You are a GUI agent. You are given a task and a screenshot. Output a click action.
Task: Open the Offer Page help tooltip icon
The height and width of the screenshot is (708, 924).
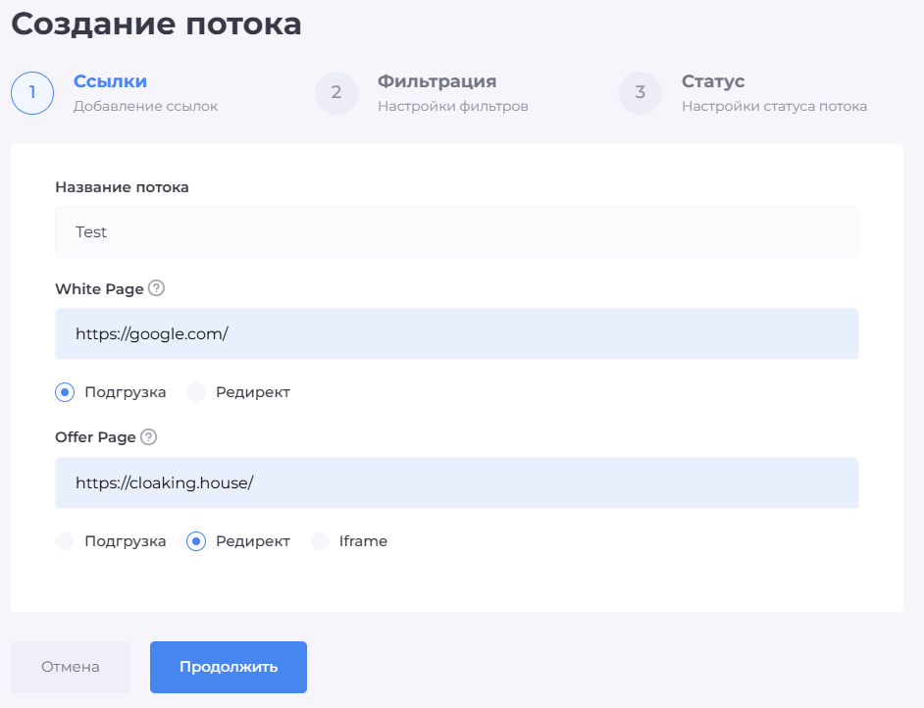point(150,437)
